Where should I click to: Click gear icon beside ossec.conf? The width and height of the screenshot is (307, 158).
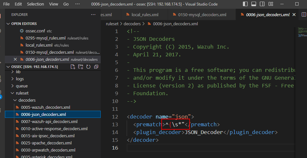point(22,31)
